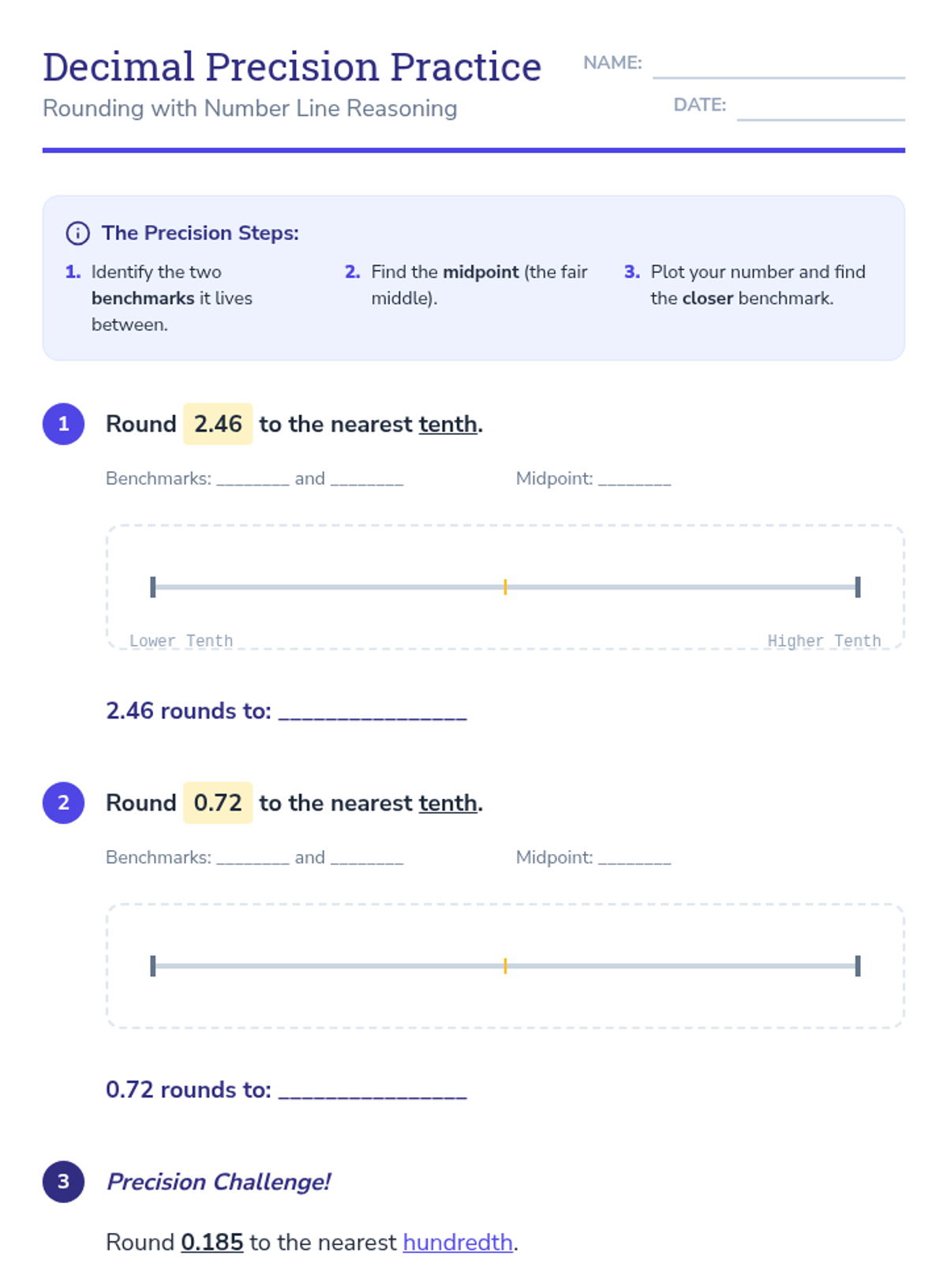947x1263 pixels.
Task: Click the info icon beside The Precision Steps
Action: pyautogui.click(x=77, y=233)
